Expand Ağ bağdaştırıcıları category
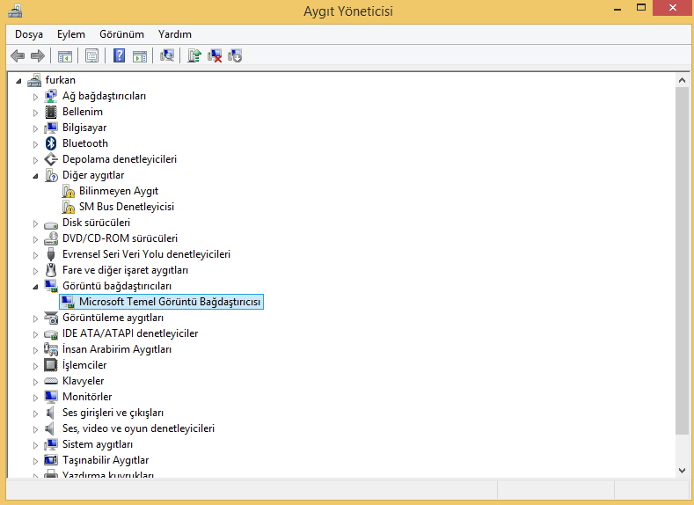694x505 pixels. tap(35, 97)
